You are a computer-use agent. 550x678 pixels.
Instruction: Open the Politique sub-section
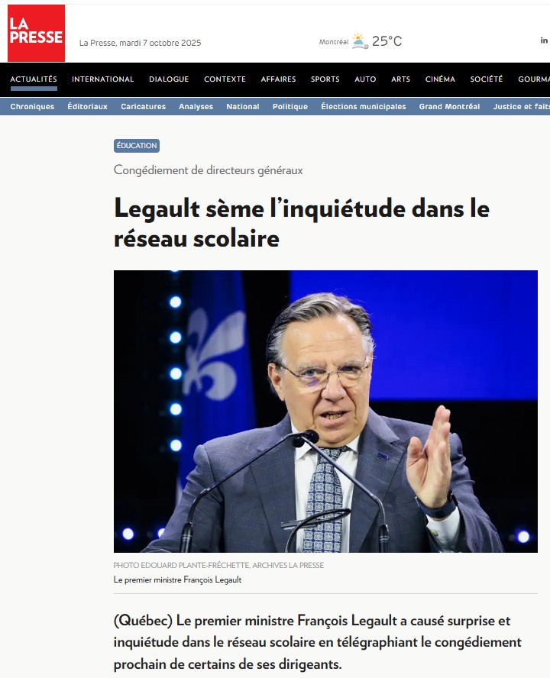click(x=290, y=106)
